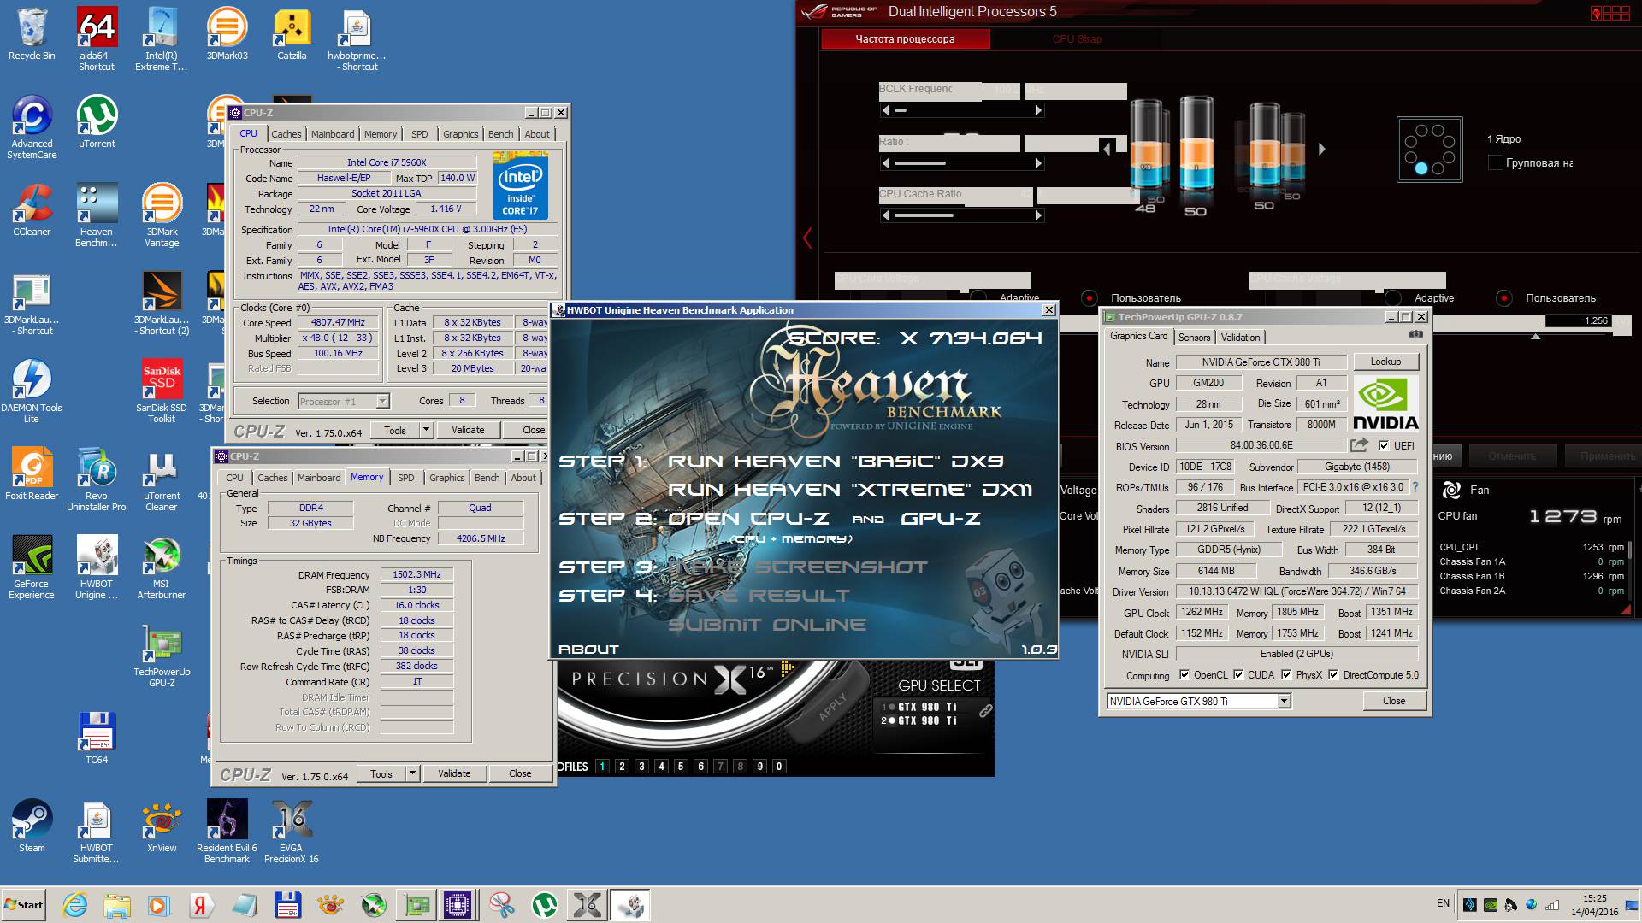Open TechPowerUp GPU-Z desktop icon
This screenshot has width=1642, height=923.
(x=162, y=656)
